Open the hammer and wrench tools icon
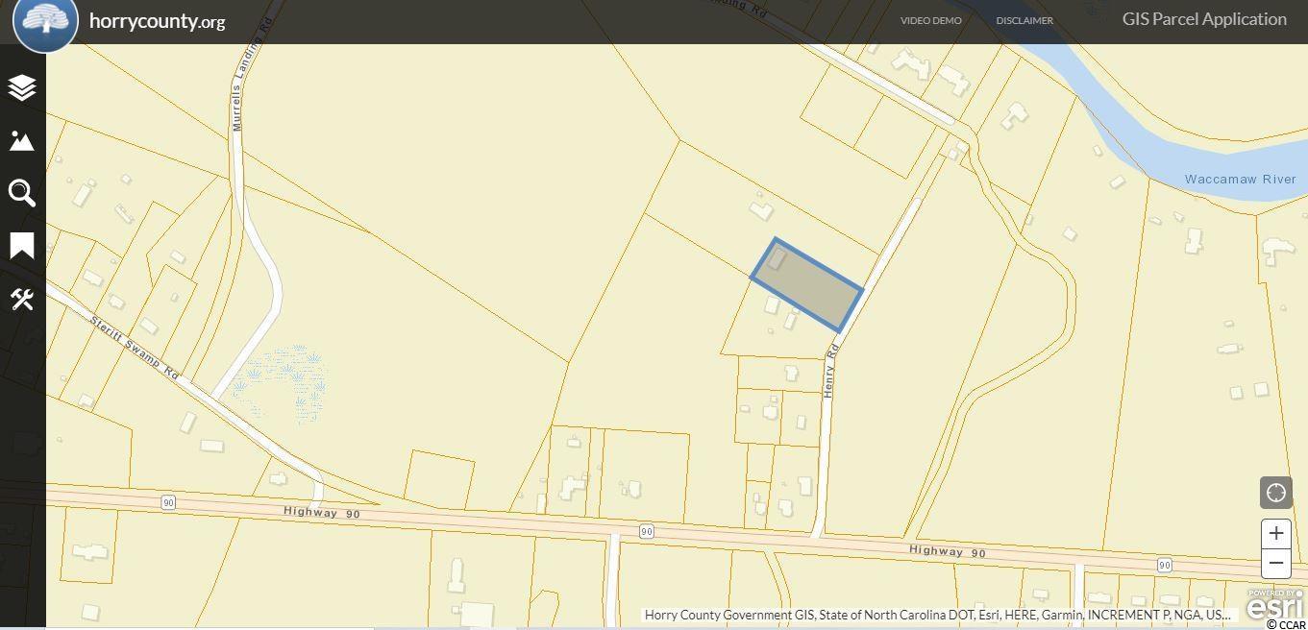 [22, 299]
